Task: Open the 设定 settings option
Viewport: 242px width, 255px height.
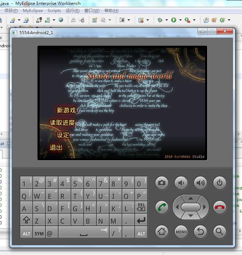Action: coord(63,135)
